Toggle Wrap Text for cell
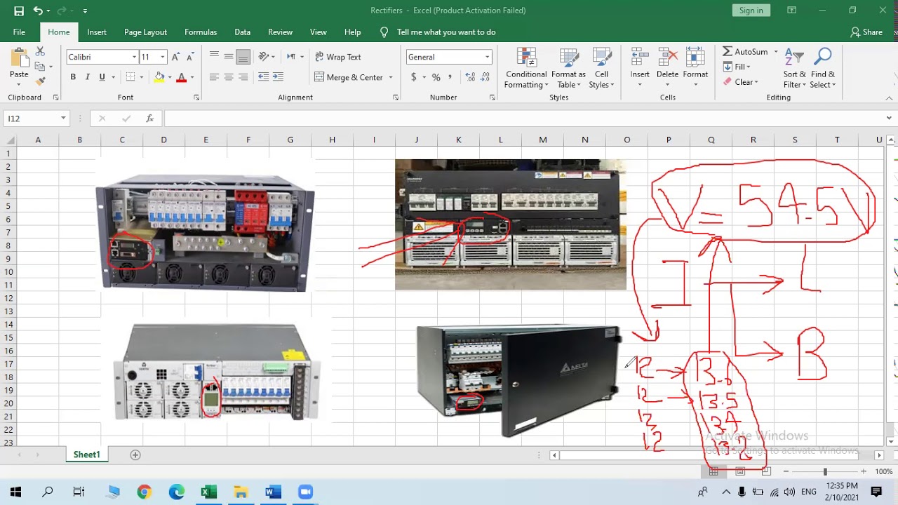The width and height of the screenshot is (898, 505). (337, 57)
